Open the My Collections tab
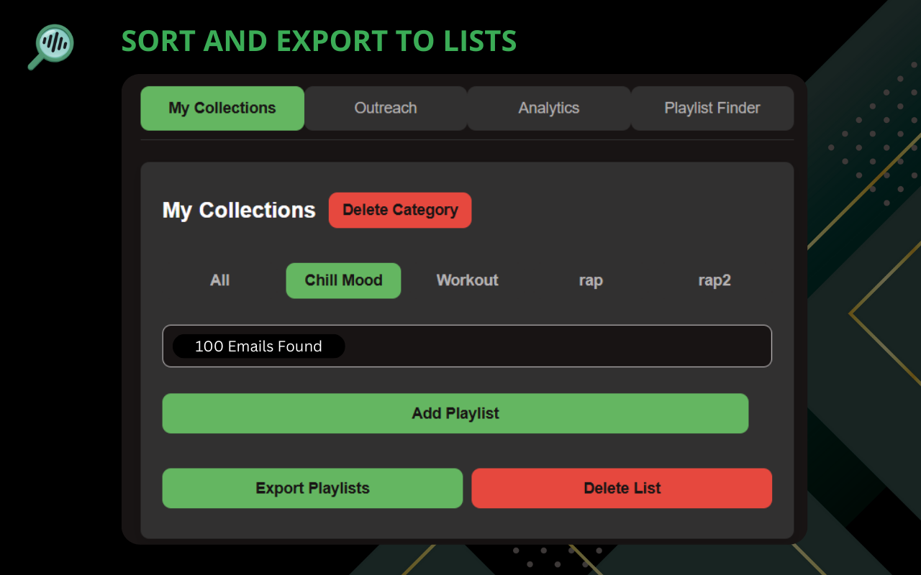This screenshot has height=575, width=921. 222,109
